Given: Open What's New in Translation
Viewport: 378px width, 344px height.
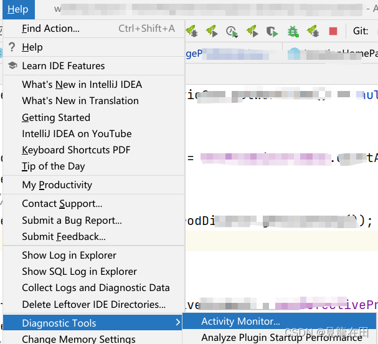Looking at the screenshot, I should point(94,101).
